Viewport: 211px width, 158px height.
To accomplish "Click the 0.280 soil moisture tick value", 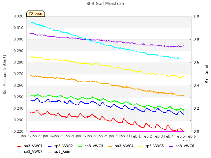I will pos(18,62).
